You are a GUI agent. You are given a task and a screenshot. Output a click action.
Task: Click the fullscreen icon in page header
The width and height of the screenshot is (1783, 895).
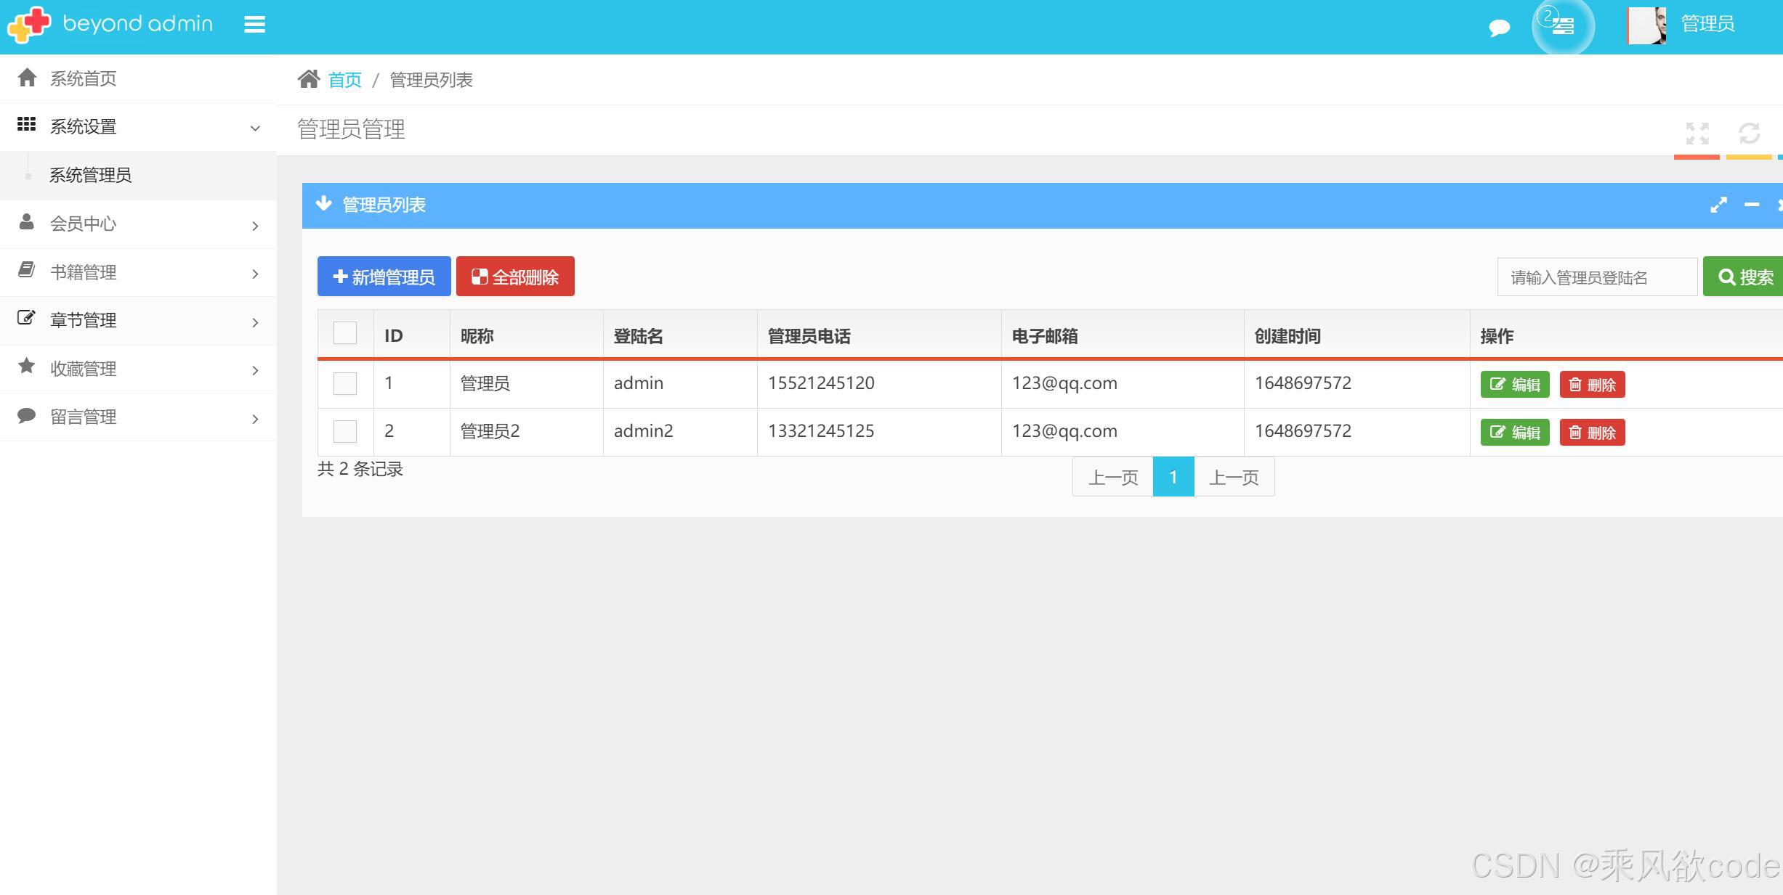coord(1697,134)
